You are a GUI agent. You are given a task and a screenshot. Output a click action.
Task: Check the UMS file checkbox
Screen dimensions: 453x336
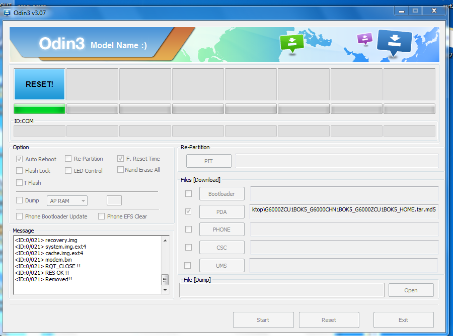(x=188, y=265)
